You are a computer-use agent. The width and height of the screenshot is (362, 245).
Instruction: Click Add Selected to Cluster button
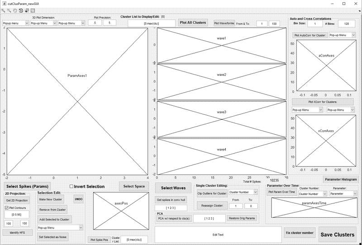click(x=54, y=219)
